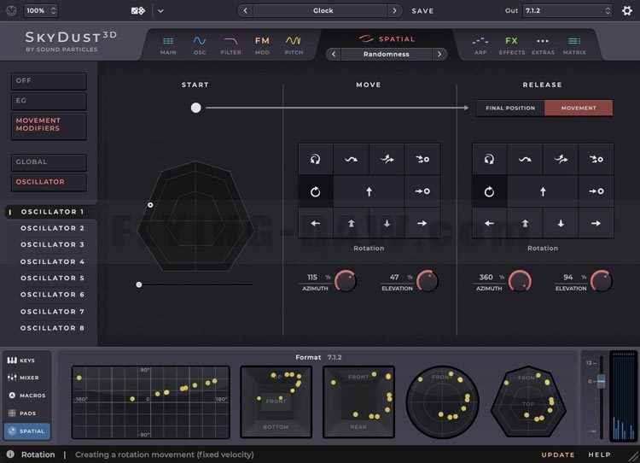This screenshot has height=463, width=640.
Task: Select left arrow movement in RELEASE grid
Action: tap(490, 223)
